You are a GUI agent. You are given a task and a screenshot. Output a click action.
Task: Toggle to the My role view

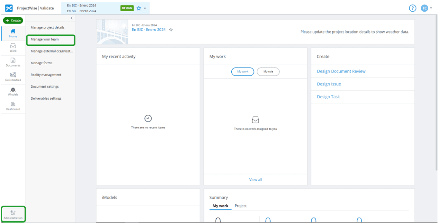point(268,71)
